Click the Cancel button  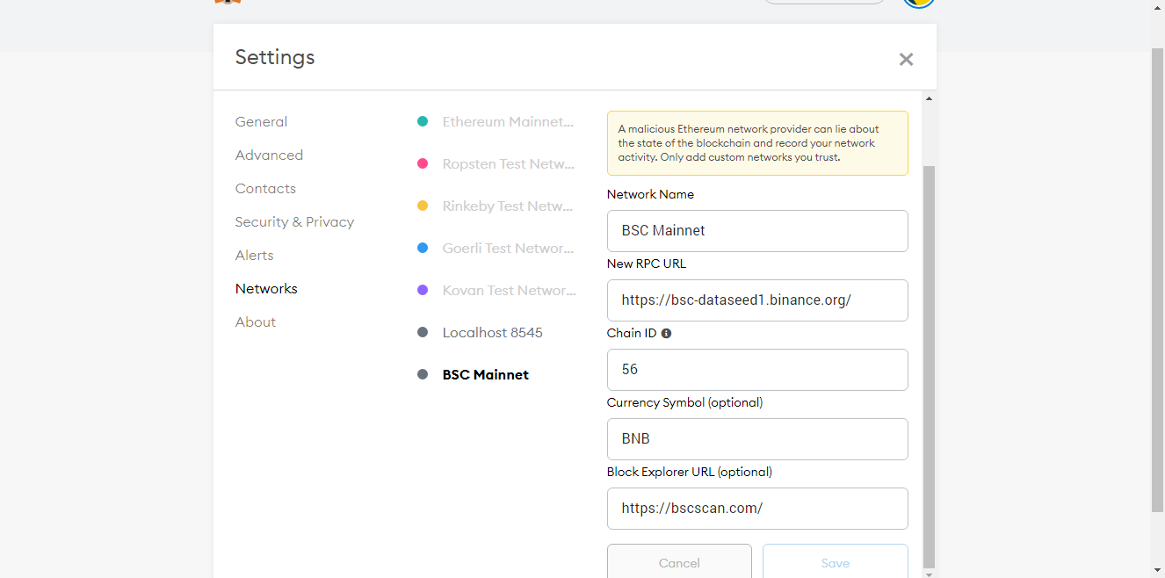[x=679, y=562]
